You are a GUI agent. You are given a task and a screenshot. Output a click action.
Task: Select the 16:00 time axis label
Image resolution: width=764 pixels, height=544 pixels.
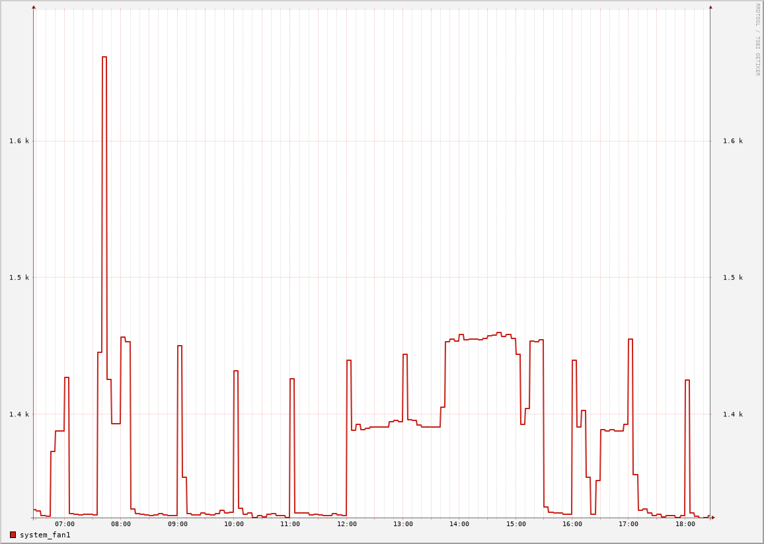tap(572, 524)
